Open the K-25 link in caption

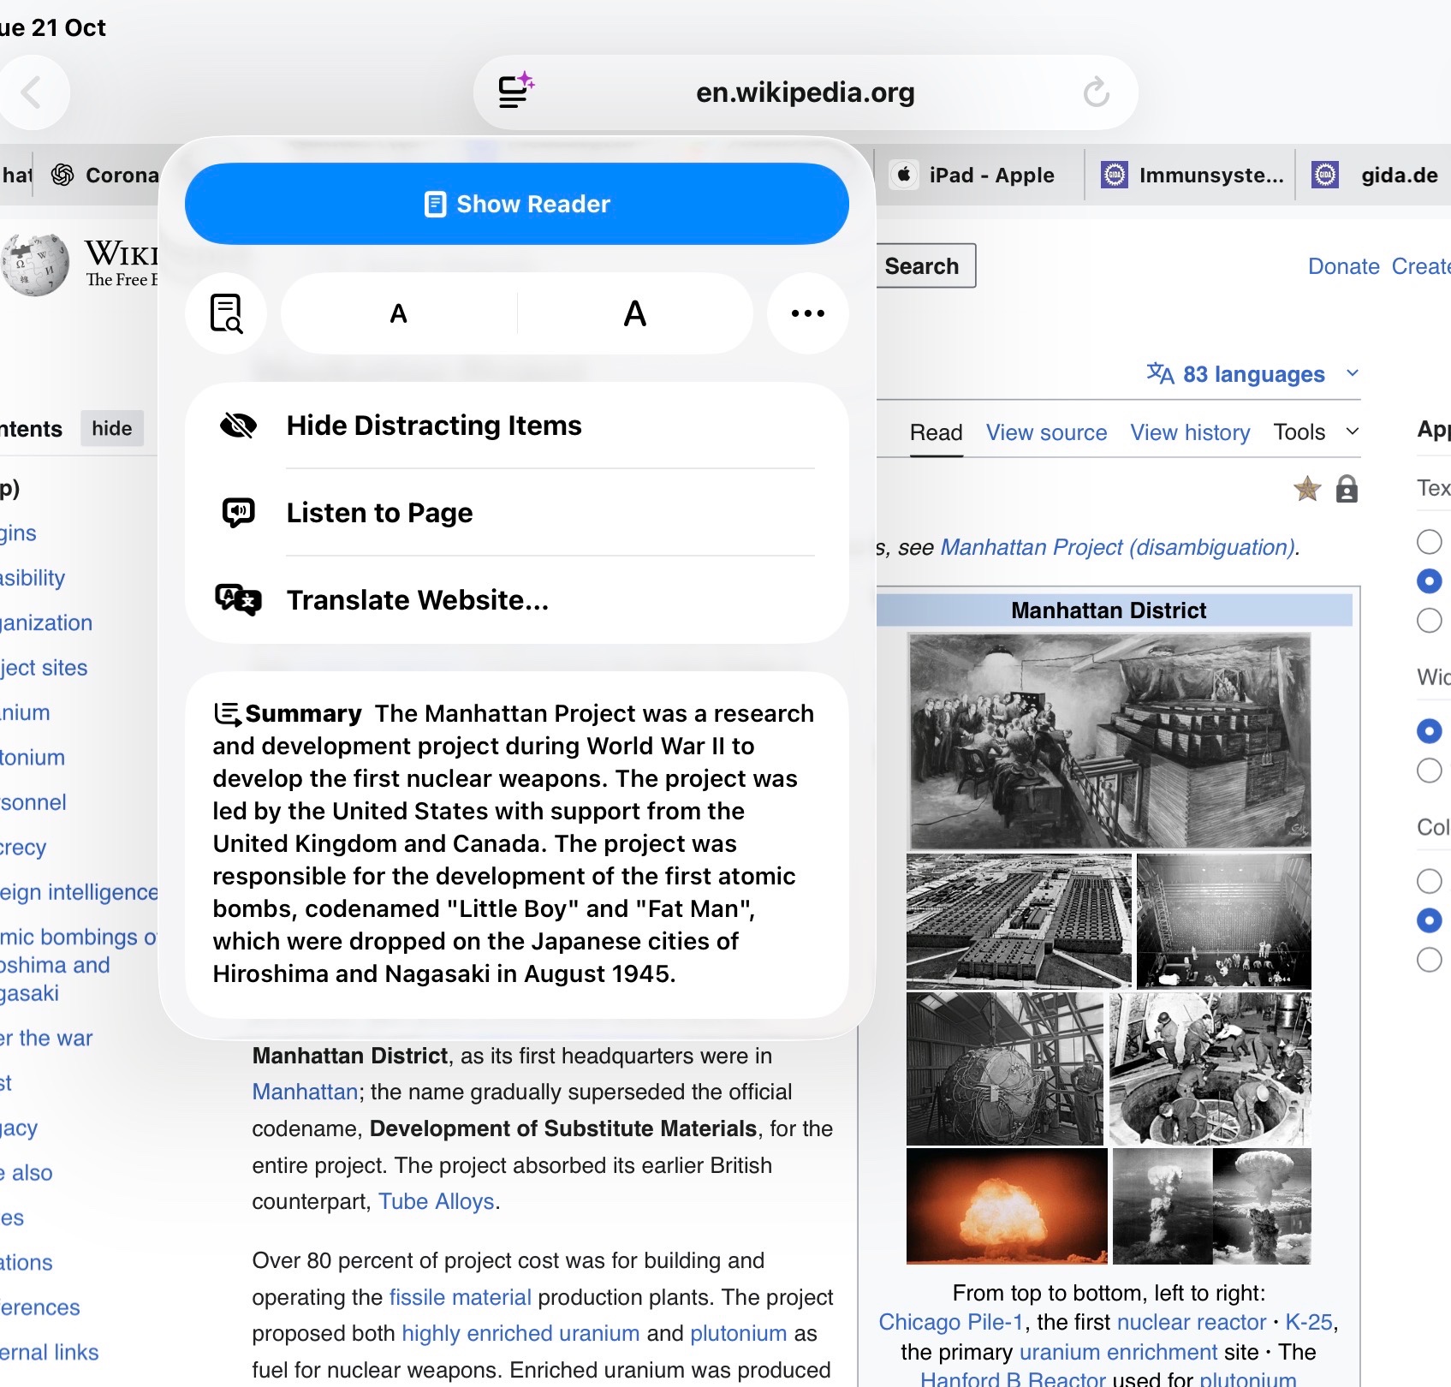point(1309,1322)
